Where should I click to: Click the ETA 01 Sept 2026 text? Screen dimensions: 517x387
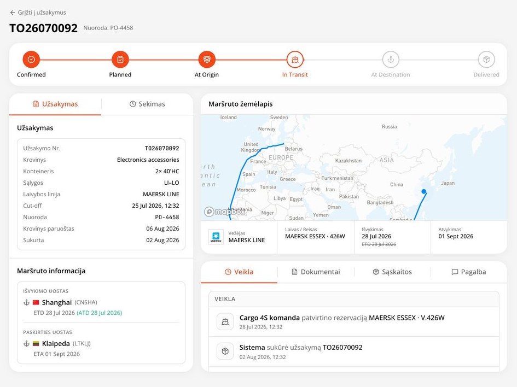pos(57,354)
